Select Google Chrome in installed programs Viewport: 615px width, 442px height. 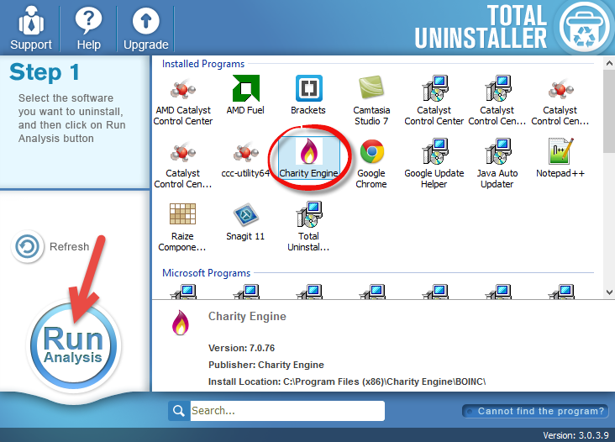click(371, 164)
